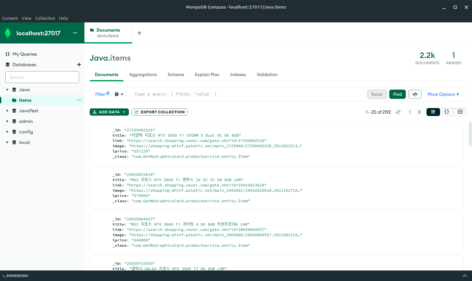This screenshot has width=472, height=281.
Task: Click the documents list vertical scrollbar
Action: pyautogui.click(x=470, y=134)
